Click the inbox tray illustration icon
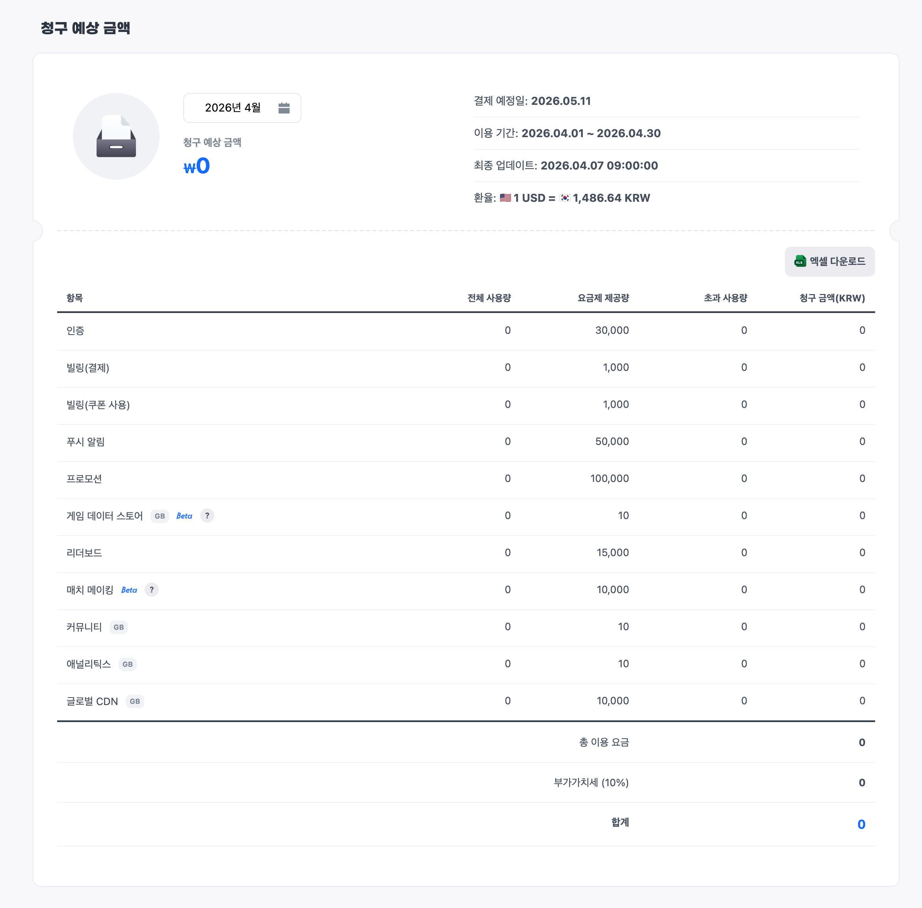Viewport: 922px width, 908px height. tap(116, 136)
